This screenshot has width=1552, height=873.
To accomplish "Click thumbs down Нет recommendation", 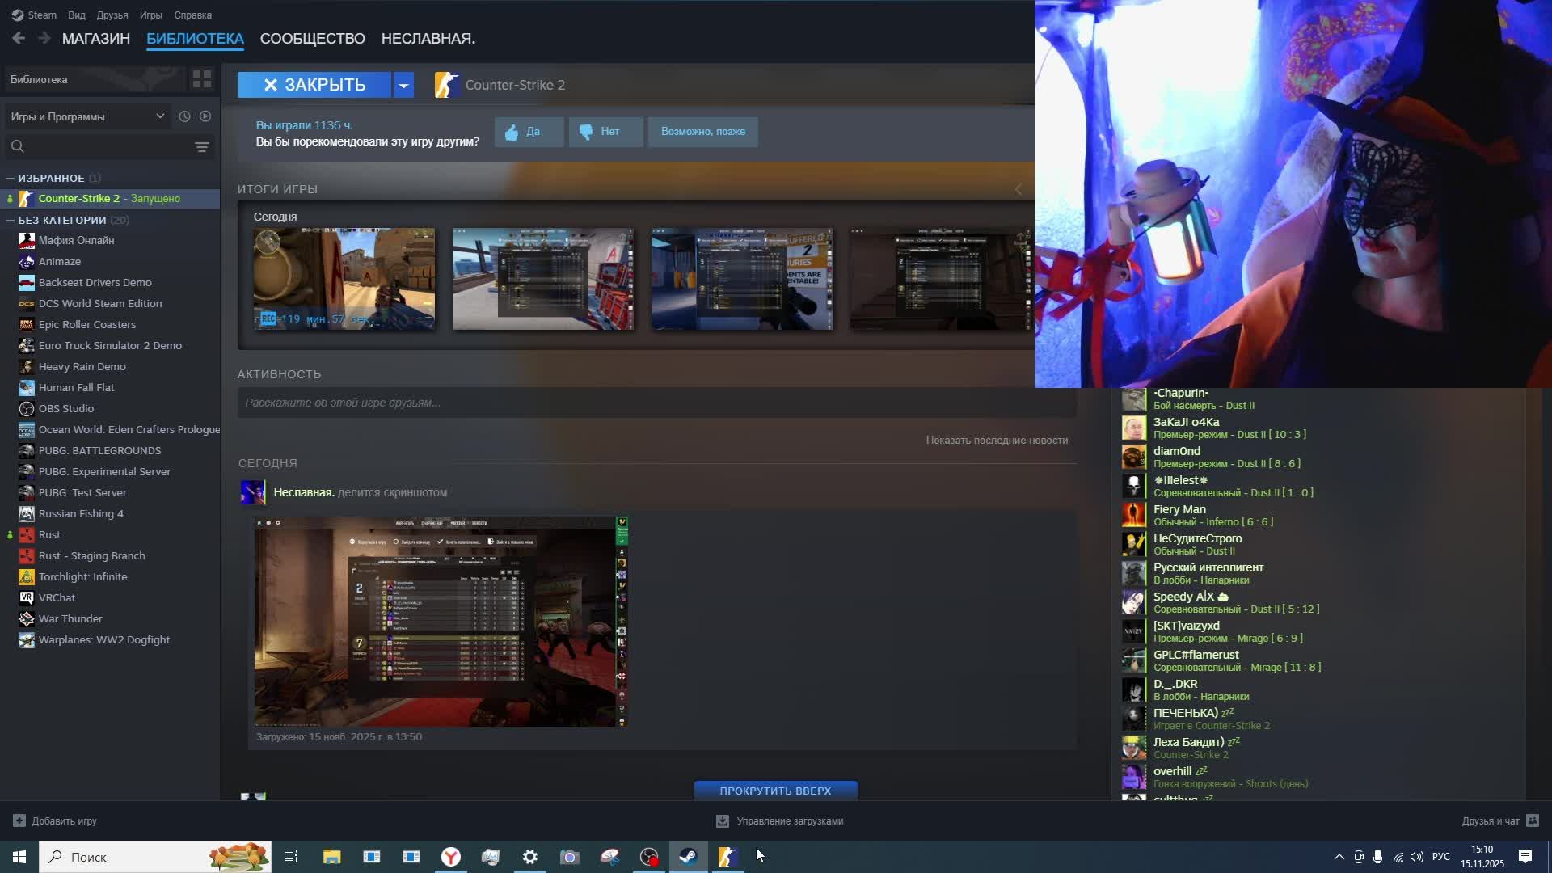I will (605, 132).
